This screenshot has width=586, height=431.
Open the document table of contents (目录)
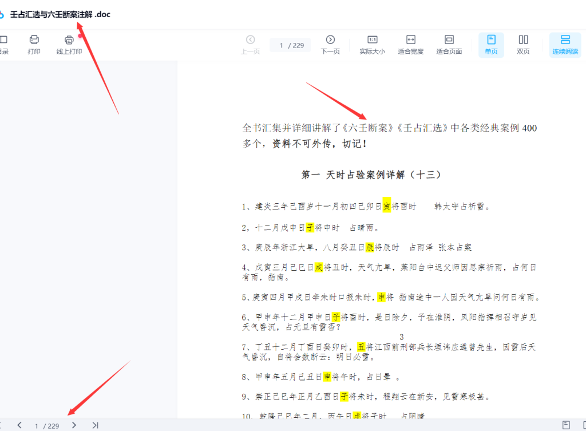[x=3, y=45]
